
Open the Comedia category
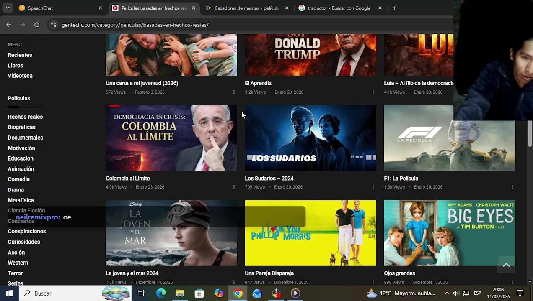pyautogui.click(x=18, y=179)
